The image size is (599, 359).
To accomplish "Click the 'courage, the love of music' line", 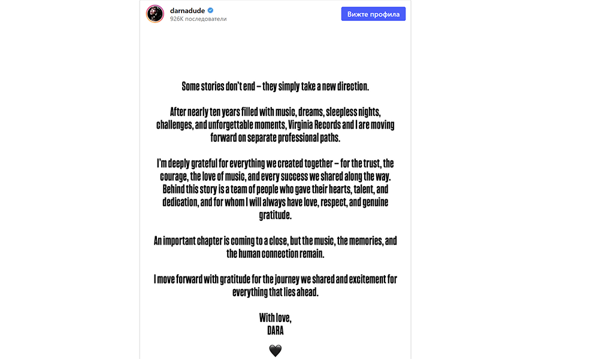I will coord(276,177).
